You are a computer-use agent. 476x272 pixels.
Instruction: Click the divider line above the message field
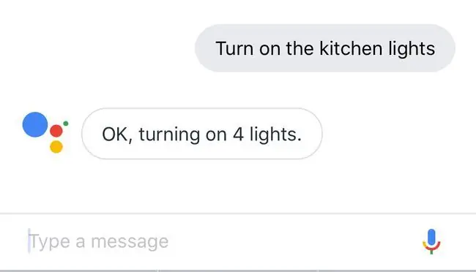click(x=238, y=214)
